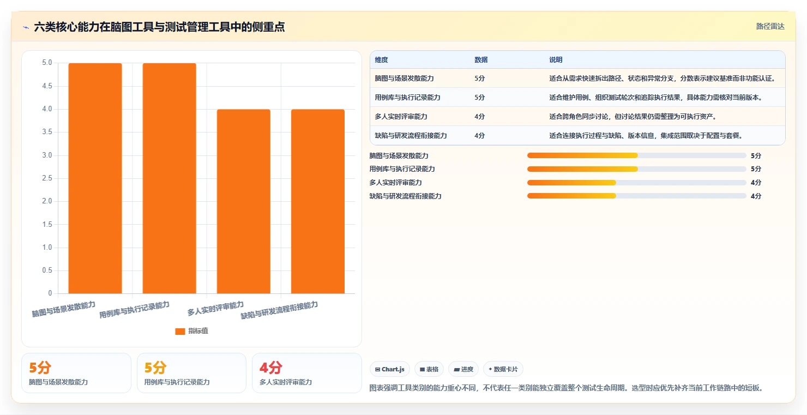Click the progress bar for 用例库与执行记录能力
The height and width of the screenshot is (415, 807).
coord(636,169)
